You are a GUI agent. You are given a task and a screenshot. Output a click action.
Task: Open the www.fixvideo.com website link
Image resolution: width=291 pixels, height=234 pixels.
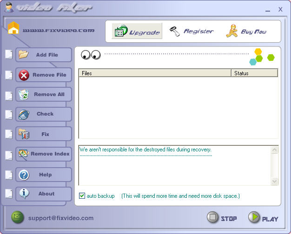coord(59,30)
